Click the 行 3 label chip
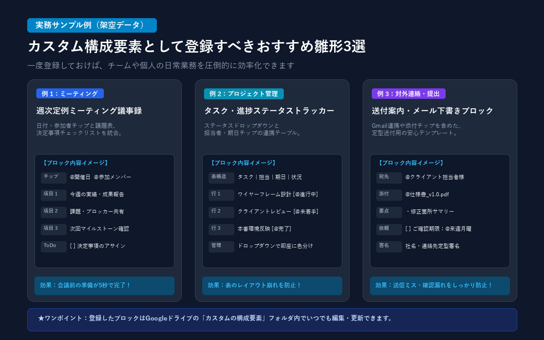The width and height of the screenshot is (544, 340). [x=221, y=229]
